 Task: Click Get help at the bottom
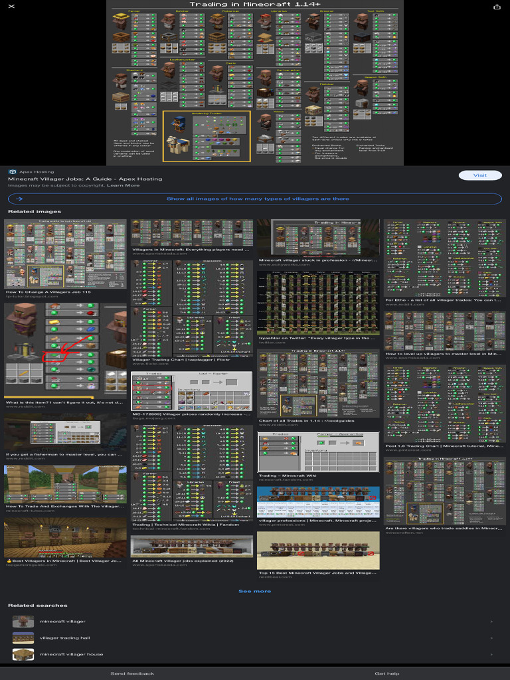point(387,673)
